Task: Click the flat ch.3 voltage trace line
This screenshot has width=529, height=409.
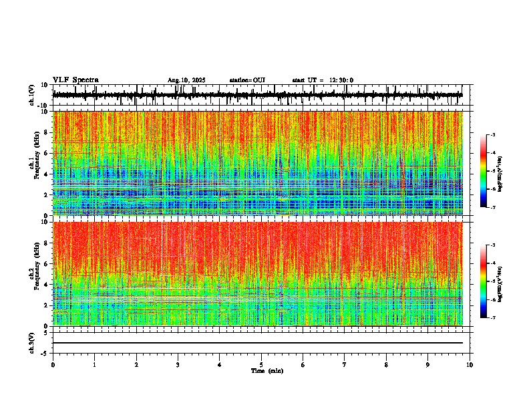Action: (x=258, y=343)
